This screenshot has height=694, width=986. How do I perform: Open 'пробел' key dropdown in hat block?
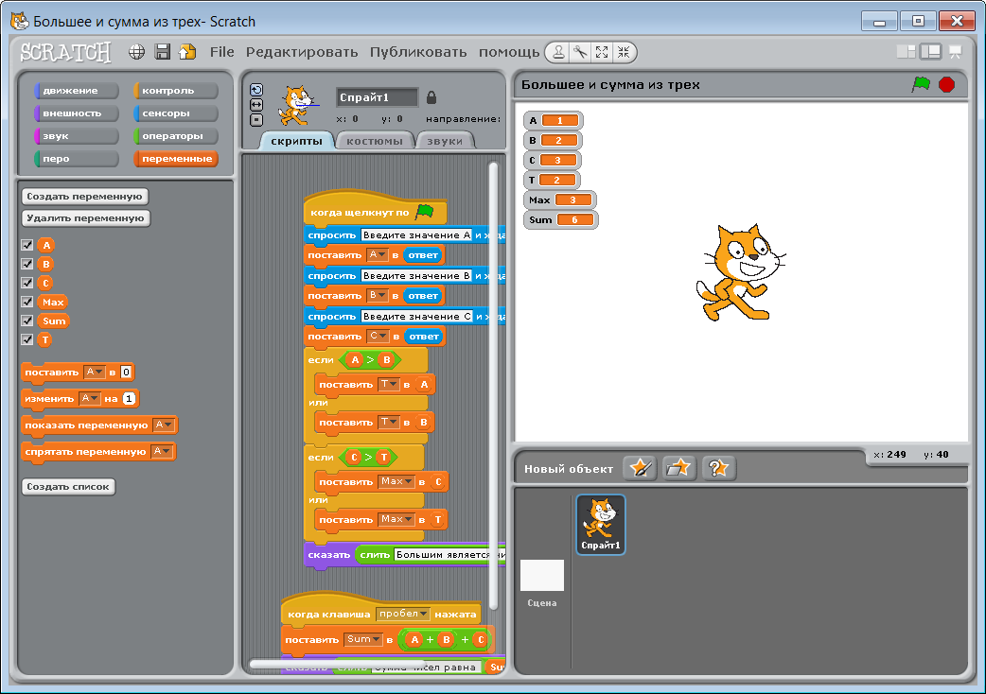point(403,614)
